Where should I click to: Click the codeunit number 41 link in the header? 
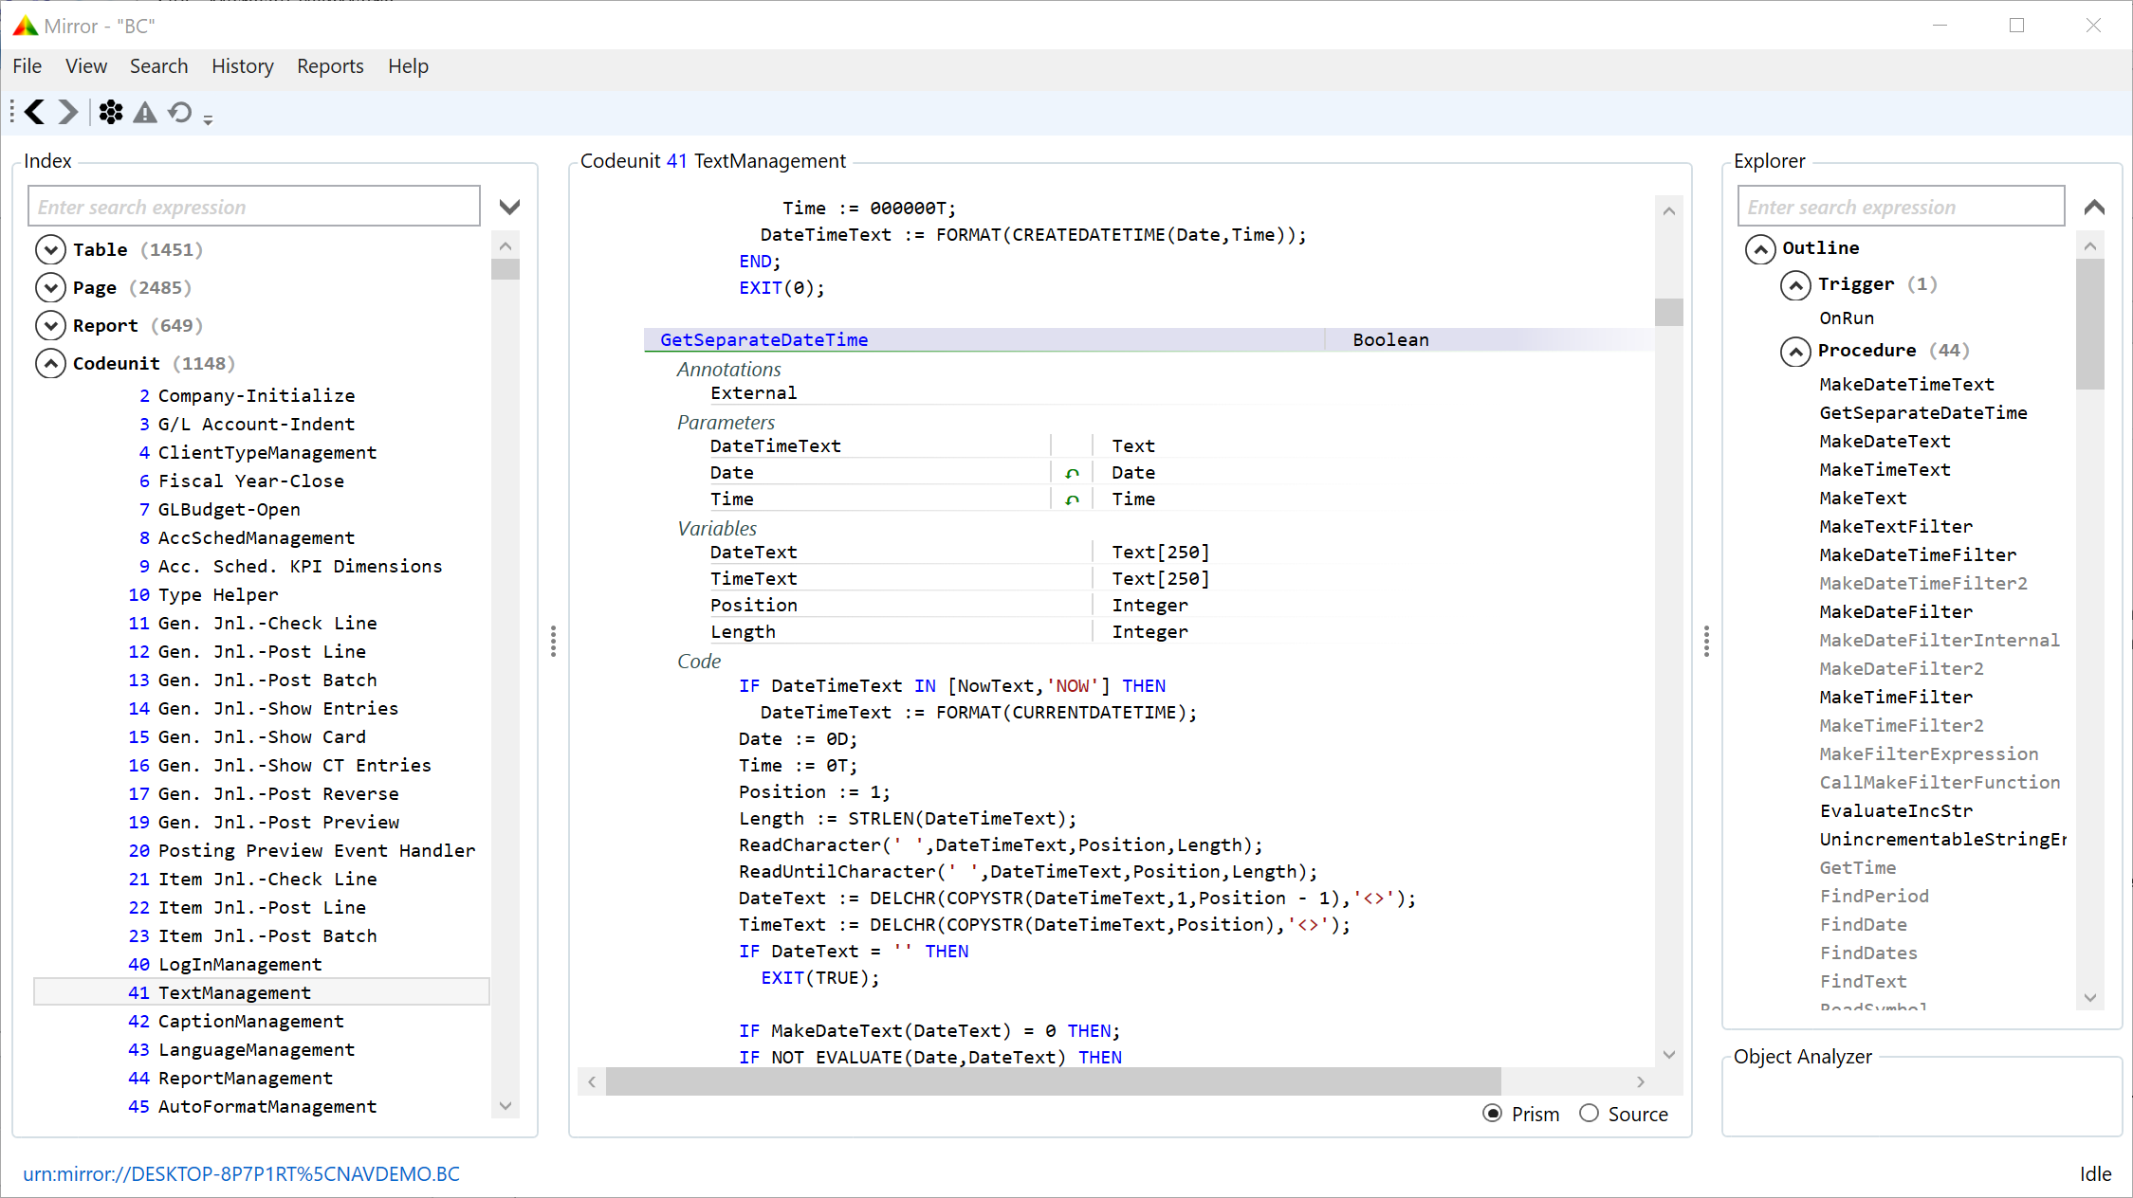(676, 161)
